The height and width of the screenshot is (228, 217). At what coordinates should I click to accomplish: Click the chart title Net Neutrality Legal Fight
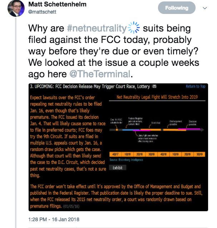point(157,97)
